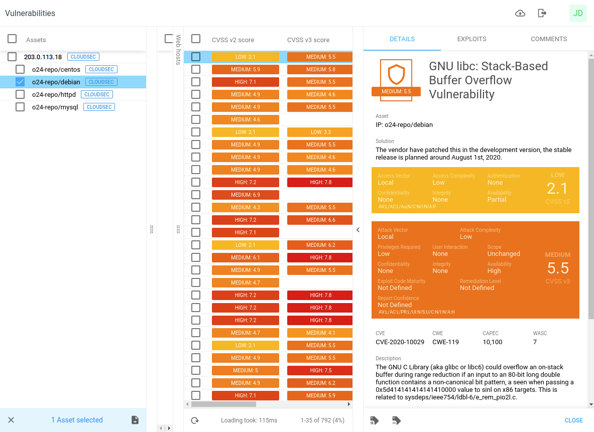Click the next page arrow below the assets list
Image resolution: width=594 pixels, height=432 pixels.
pos(169,429)
